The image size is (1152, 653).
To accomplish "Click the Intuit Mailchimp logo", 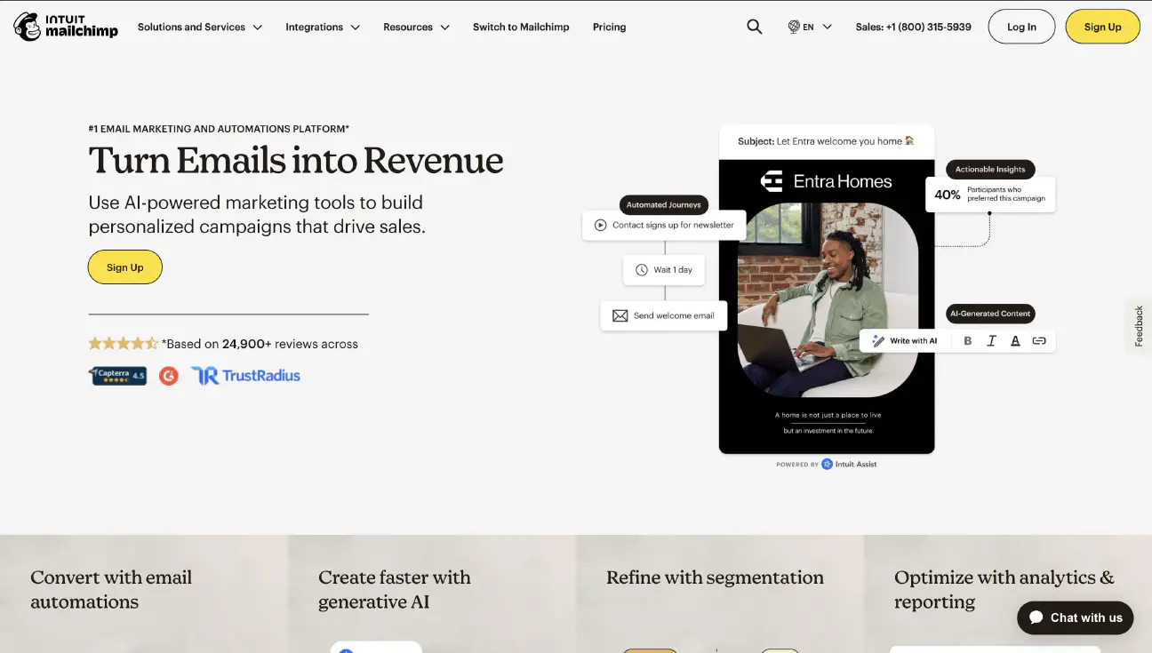I will tap(66, 27).
